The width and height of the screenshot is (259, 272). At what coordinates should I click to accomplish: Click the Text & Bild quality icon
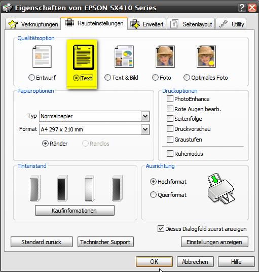coord(124,56)
